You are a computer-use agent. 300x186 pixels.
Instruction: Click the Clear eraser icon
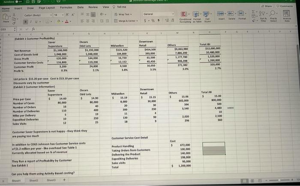(x=254, y=21)
